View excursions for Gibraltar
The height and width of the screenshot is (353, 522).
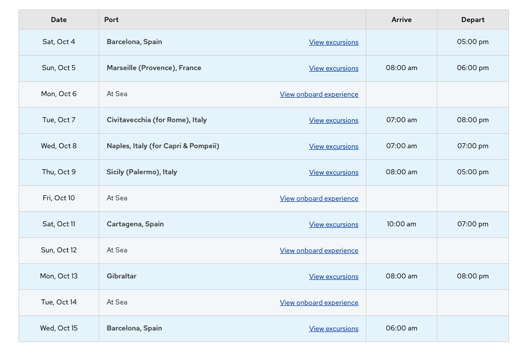click(x=333, y=276)
